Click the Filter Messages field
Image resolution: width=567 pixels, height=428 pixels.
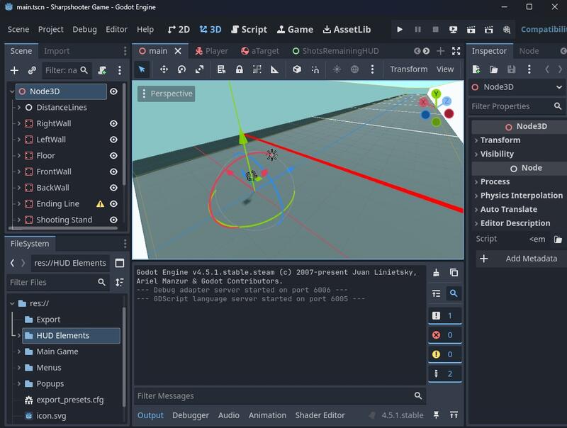pyautogui.click(x=279, y=396)
